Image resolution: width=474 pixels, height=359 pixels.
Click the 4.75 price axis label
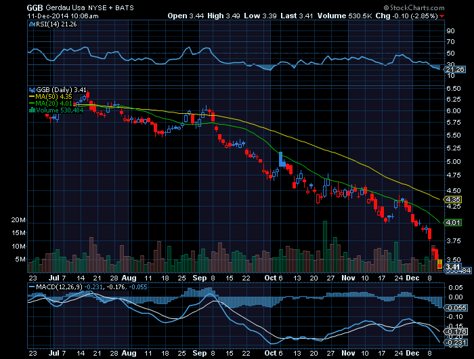pyautogui.click(x=454, y=175)
